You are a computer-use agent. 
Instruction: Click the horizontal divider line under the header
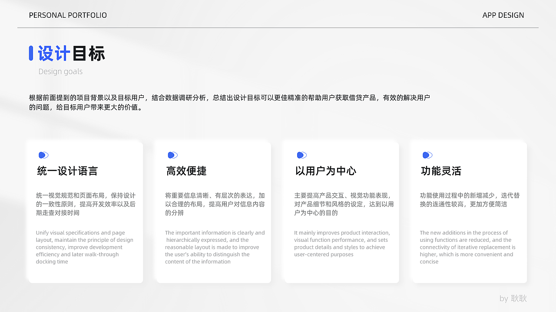[x=278, y=28]
